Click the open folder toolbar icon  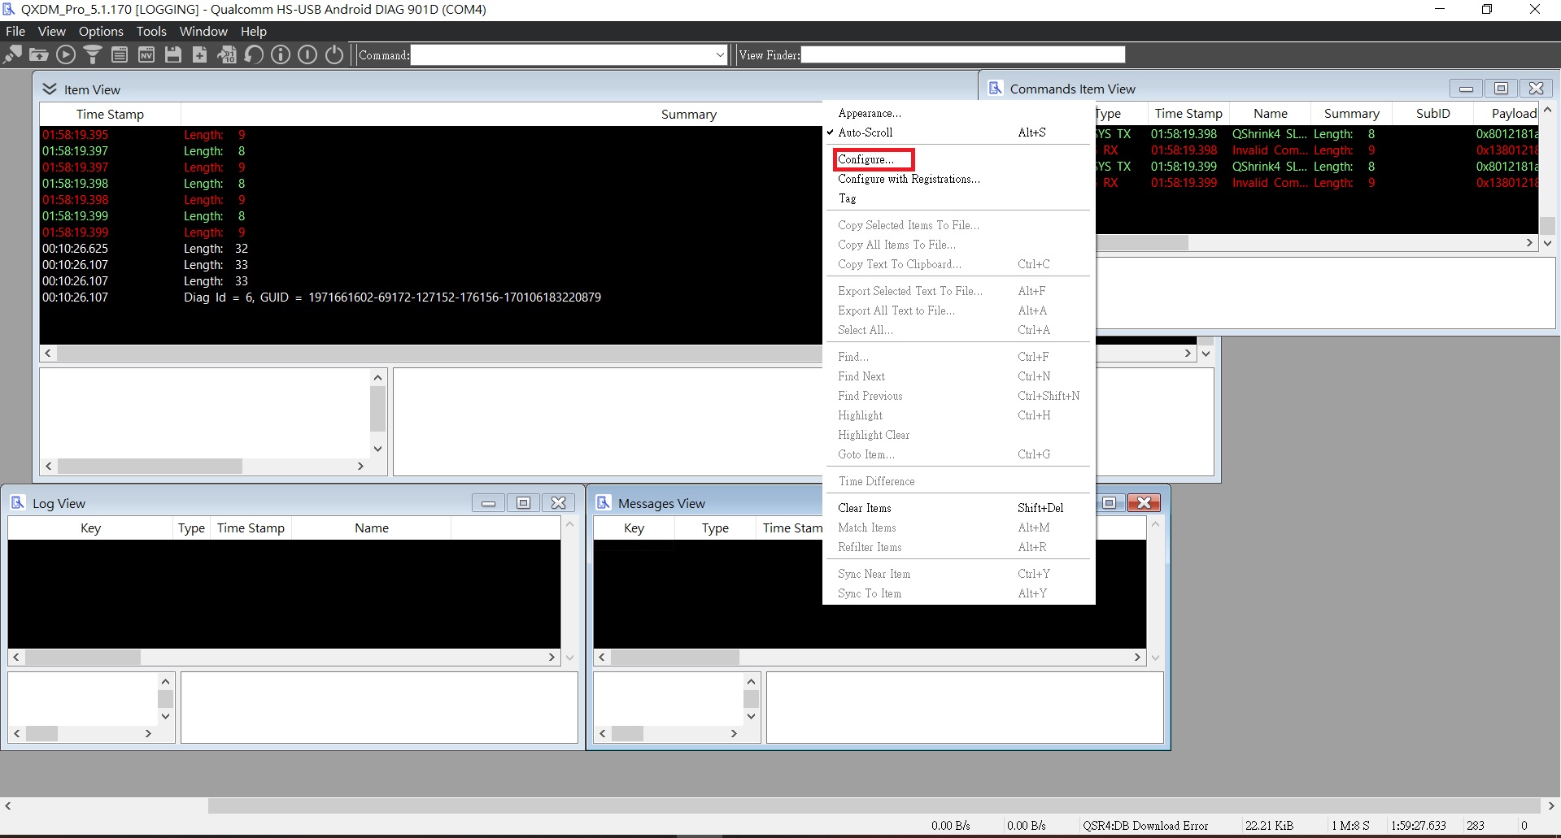pos(39,55)
